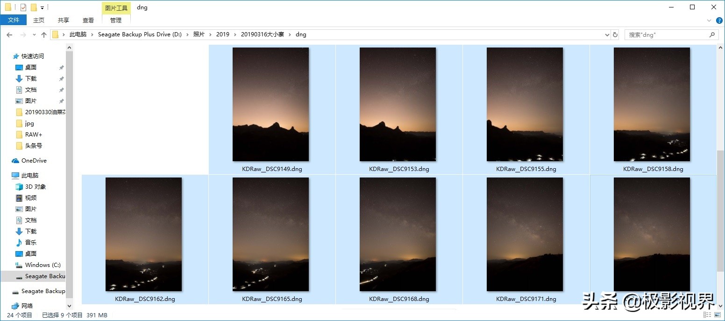Open the 管理 picture tools tab

pyautogui.click(x=116, y=20)
